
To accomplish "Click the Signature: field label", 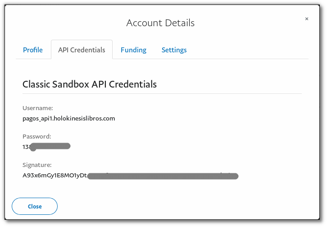I will [37, 165].
